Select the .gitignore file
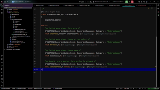The image size is (160, 90). (14, 38)
